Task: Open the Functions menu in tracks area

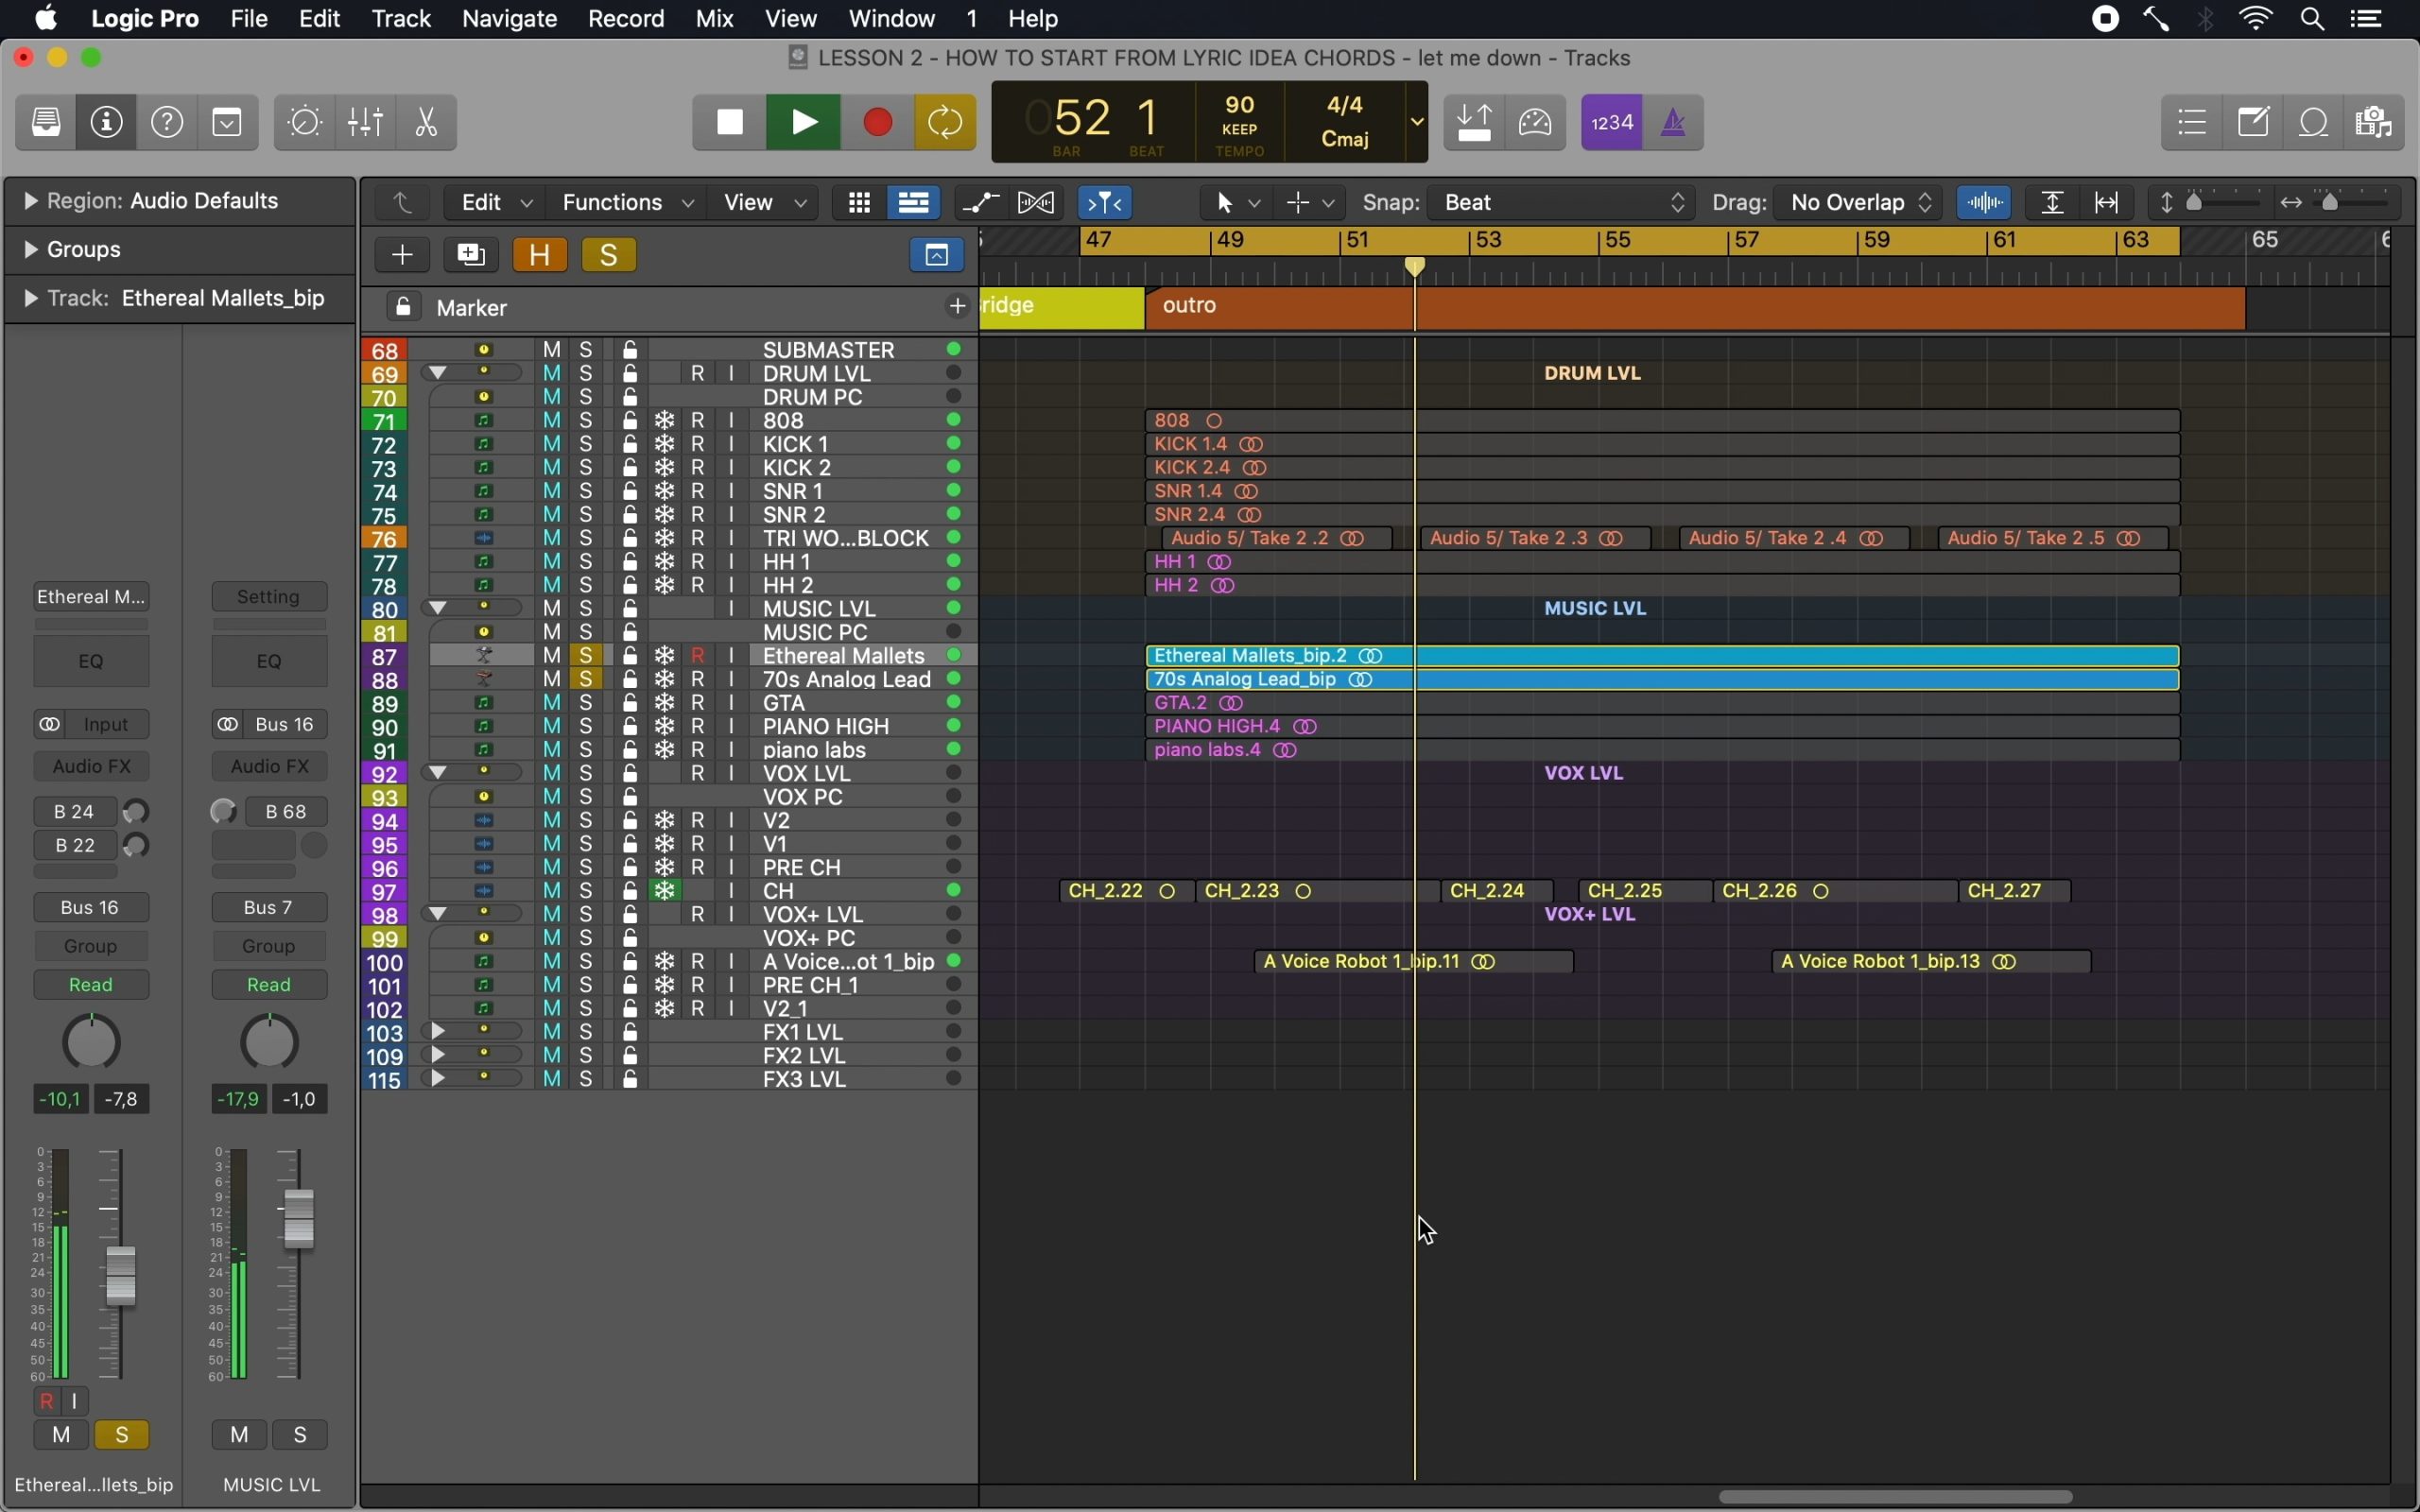Action: click(x=627, y=203)
